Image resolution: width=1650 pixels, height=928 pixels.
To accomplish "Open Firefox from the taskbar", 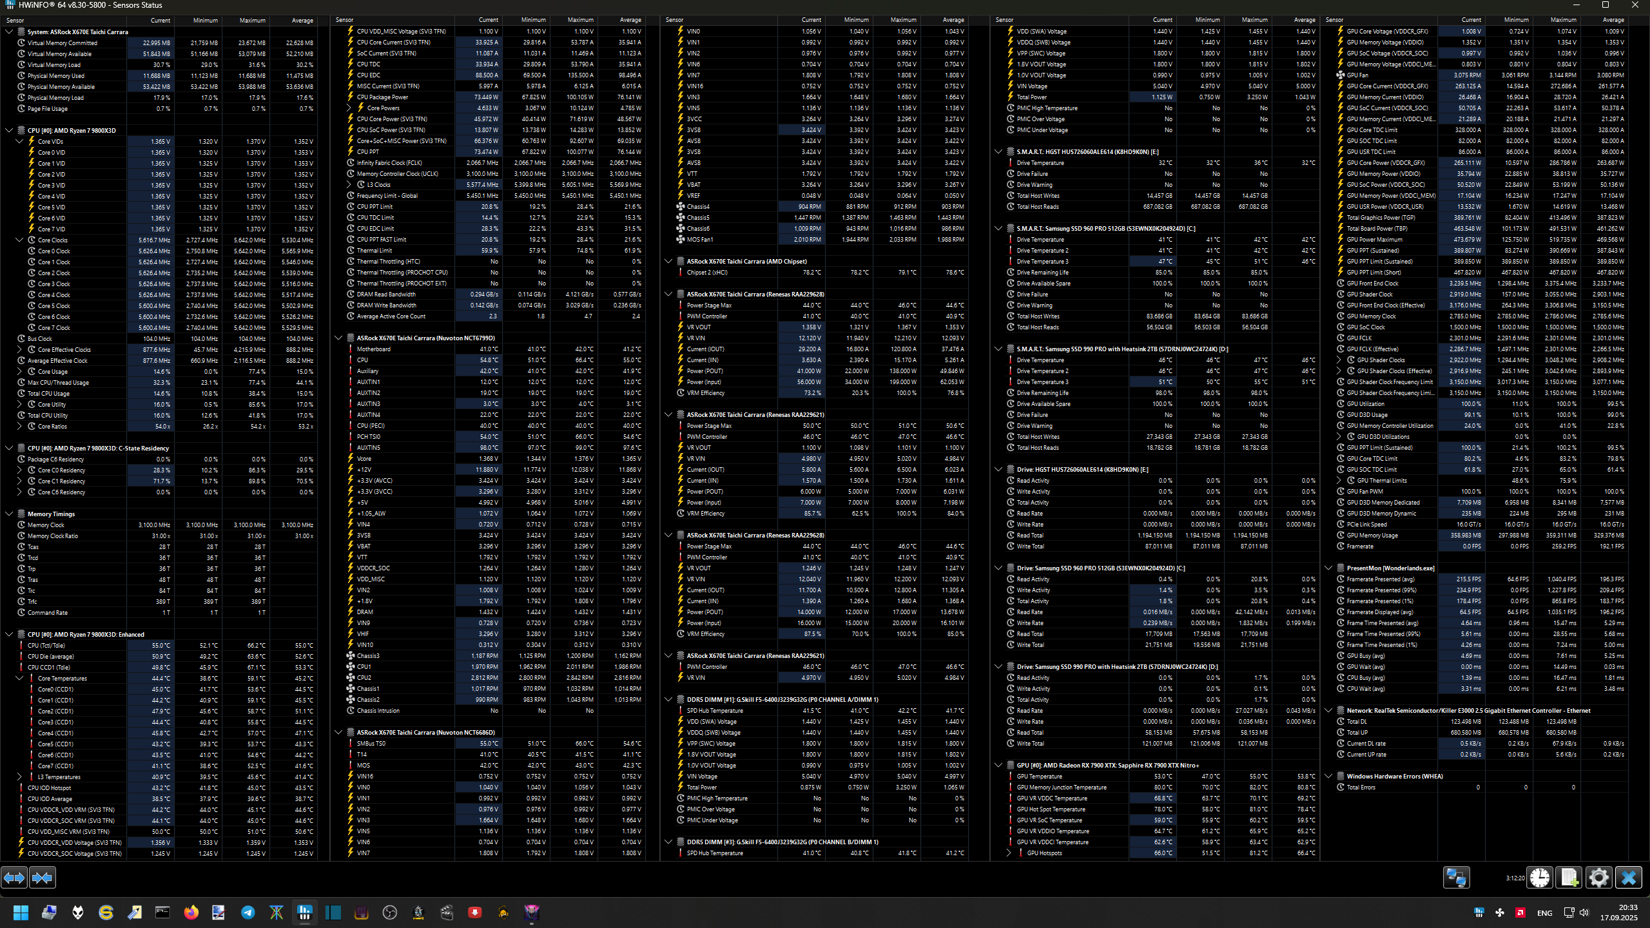I will coord(191,913).
